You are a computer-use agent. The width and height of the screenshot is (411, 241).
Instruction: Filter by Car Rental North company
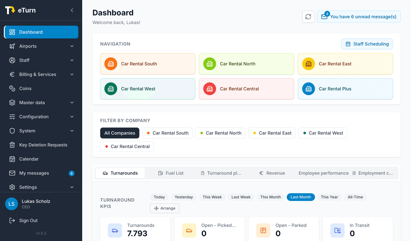tap(220, 133)
